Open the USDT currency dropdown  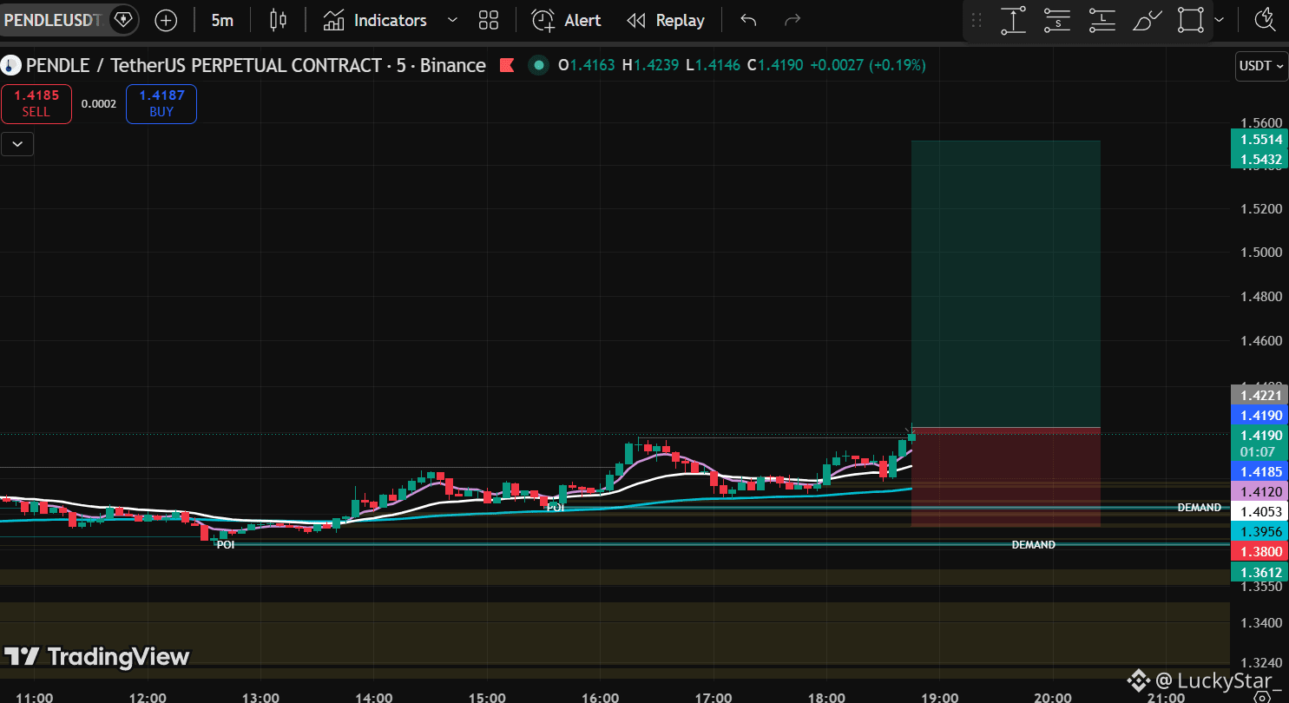1261,66
